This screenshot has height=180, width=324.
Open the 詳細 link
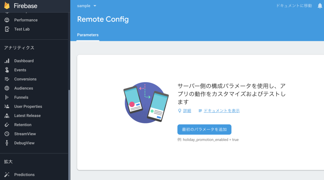coord(187,111)
